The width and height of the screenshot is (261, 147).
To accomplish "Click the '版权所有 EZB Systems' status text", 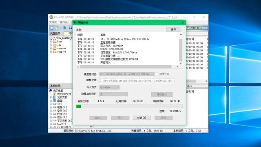I will (x=88, y=131).
